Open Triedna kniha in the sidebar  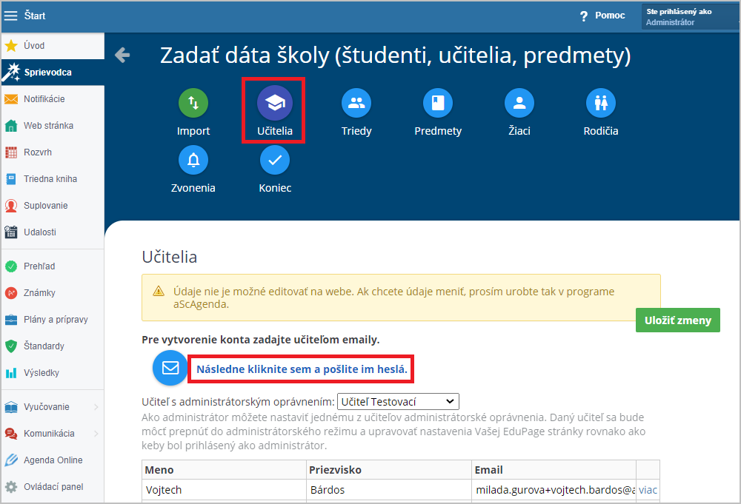(x=52, y=179)
